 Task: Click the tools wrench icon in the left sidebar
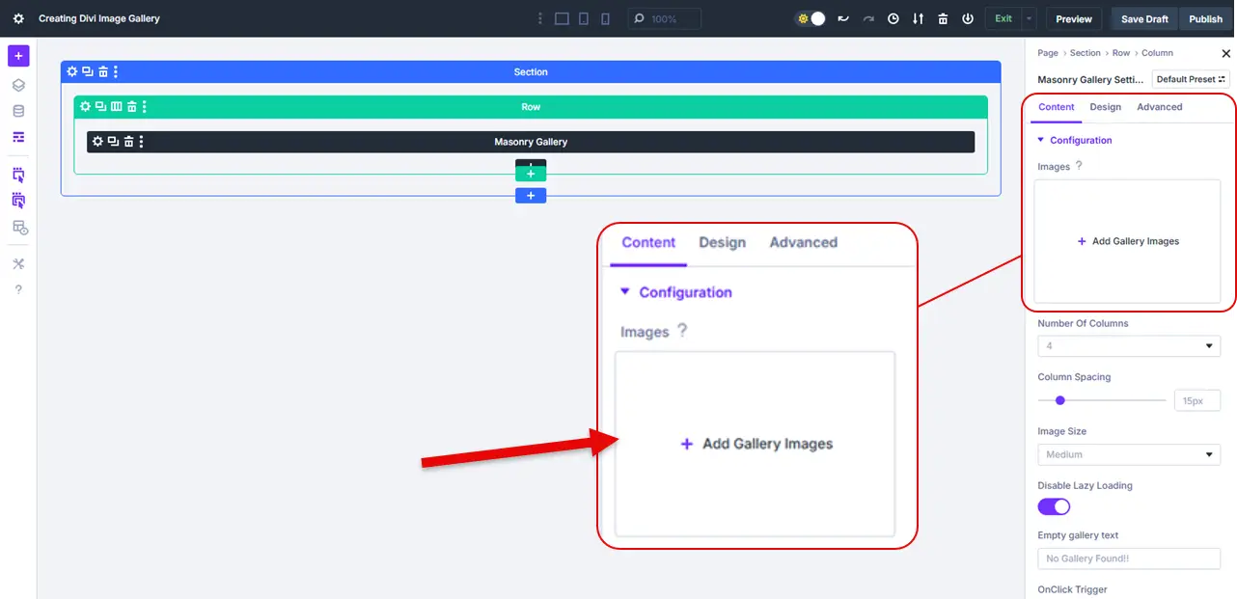pos(18,263)
